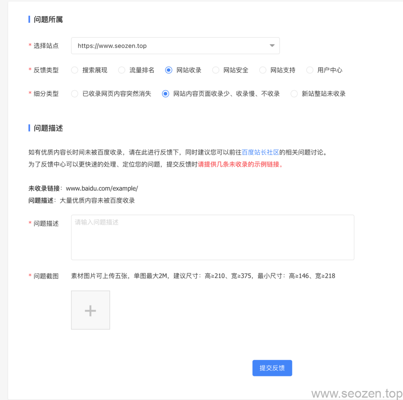Expand the https://www.seozen.top site selector
The width and height of the screenshot is (403, 400).
pyautogui.click(x=175, y=46)
